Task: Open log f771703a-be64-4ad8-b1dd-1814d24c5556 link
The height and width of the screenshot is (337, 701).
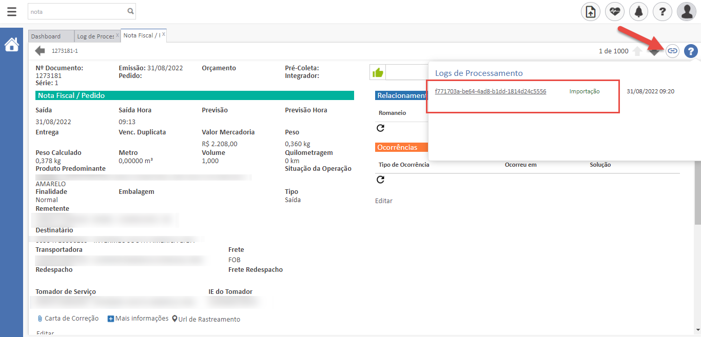Action: point(490,91)
